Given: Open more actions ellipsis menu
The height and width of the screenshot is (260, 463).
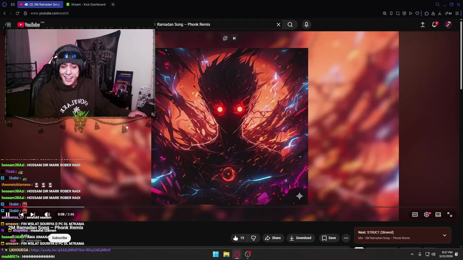Looking at the screenshot, I should (x=346, y=238).
